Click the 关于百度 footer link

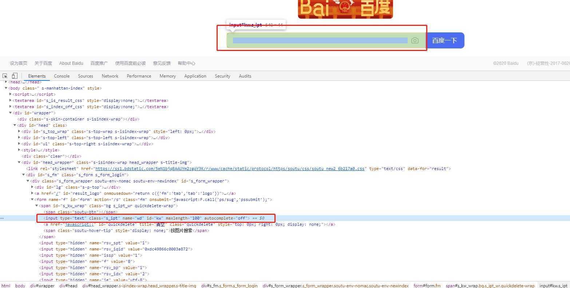coord(43,63)
